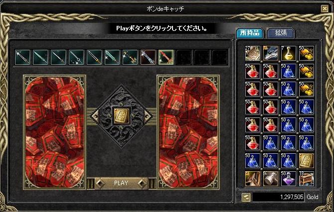This screenshot has width=334, height=212.
Task: Close the ボンdeキャッチ window
Action: 325,9
